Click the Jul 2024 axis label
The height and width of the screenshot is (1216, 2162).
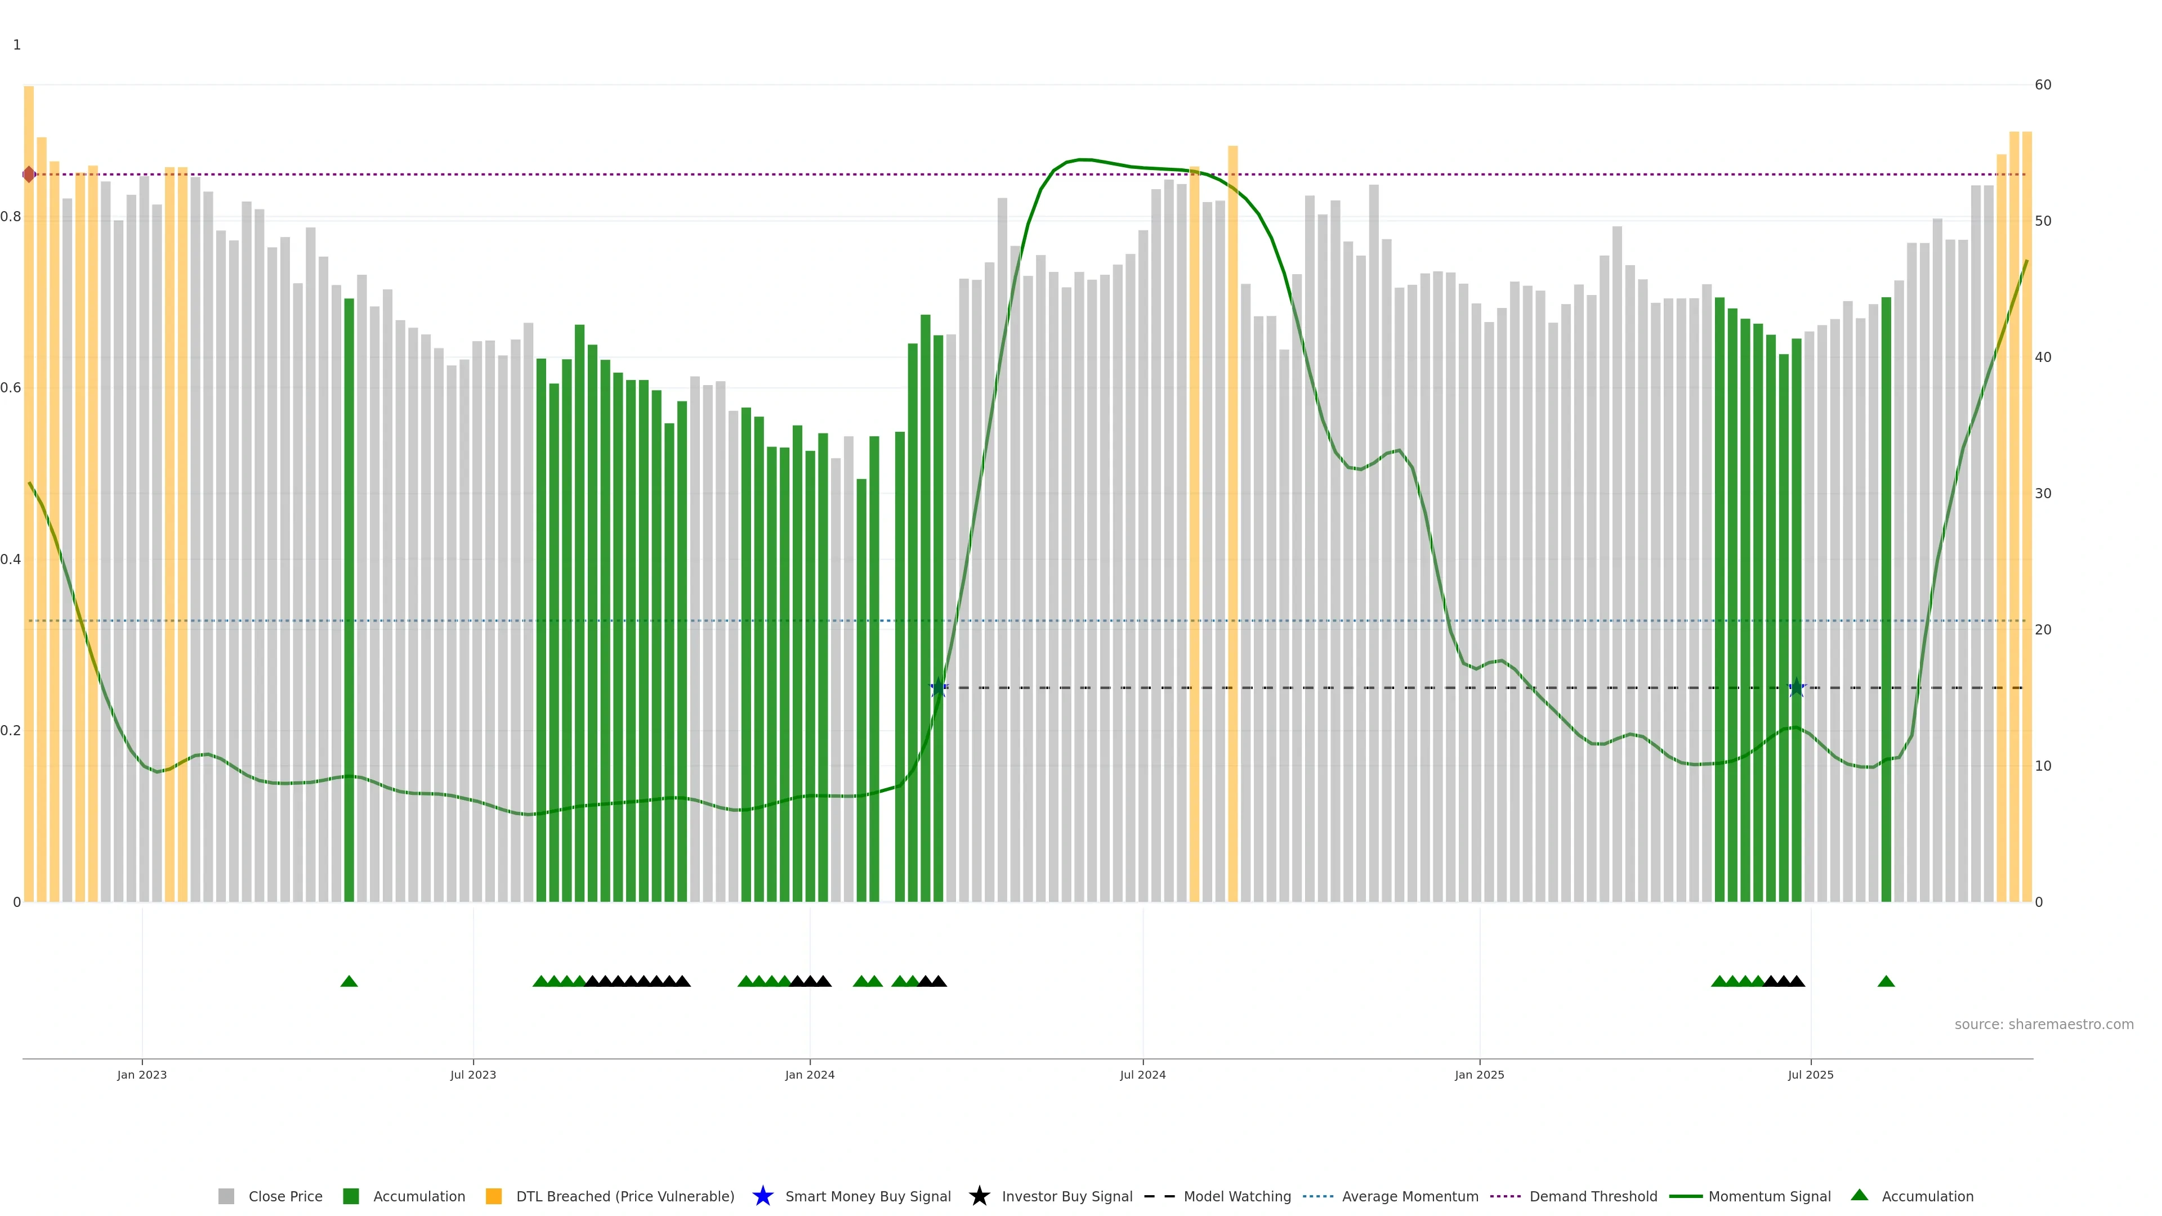(1142, 1075)
